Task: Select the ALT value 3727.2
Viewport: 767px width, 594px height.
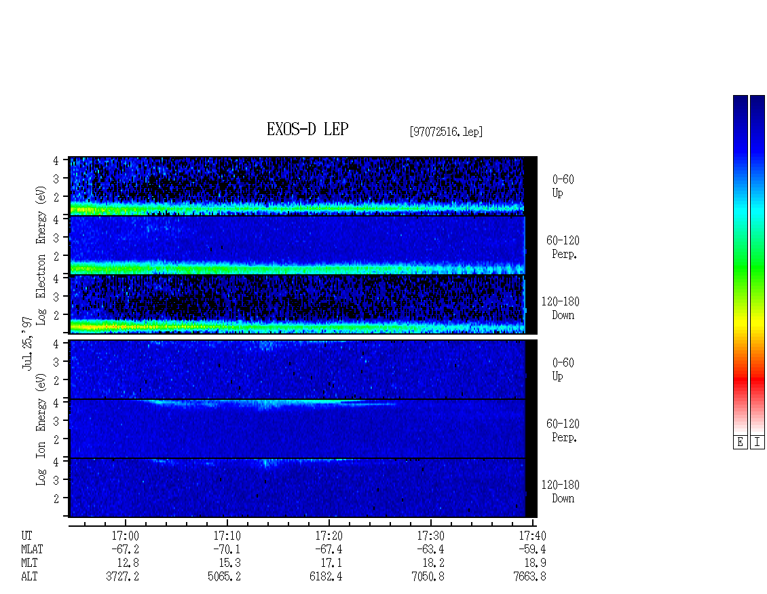Action: click(122, 576)
